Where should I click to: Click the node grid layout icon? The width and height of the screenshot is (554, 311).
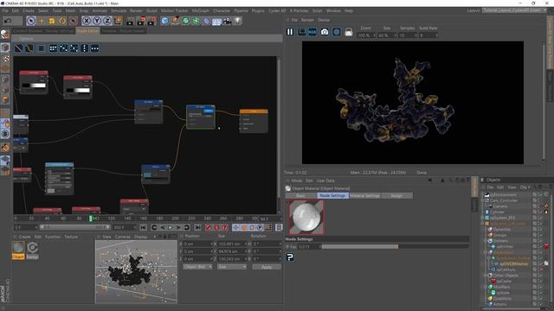pos(53,48)
